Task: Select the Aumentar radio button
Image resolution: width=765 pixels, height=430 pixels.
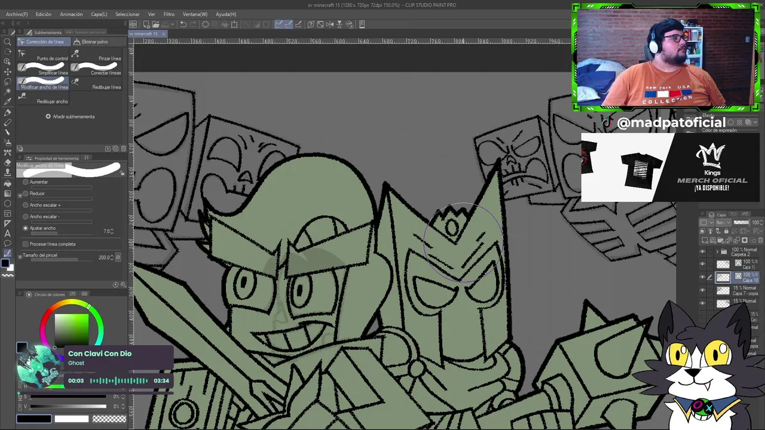Action: 25,182
